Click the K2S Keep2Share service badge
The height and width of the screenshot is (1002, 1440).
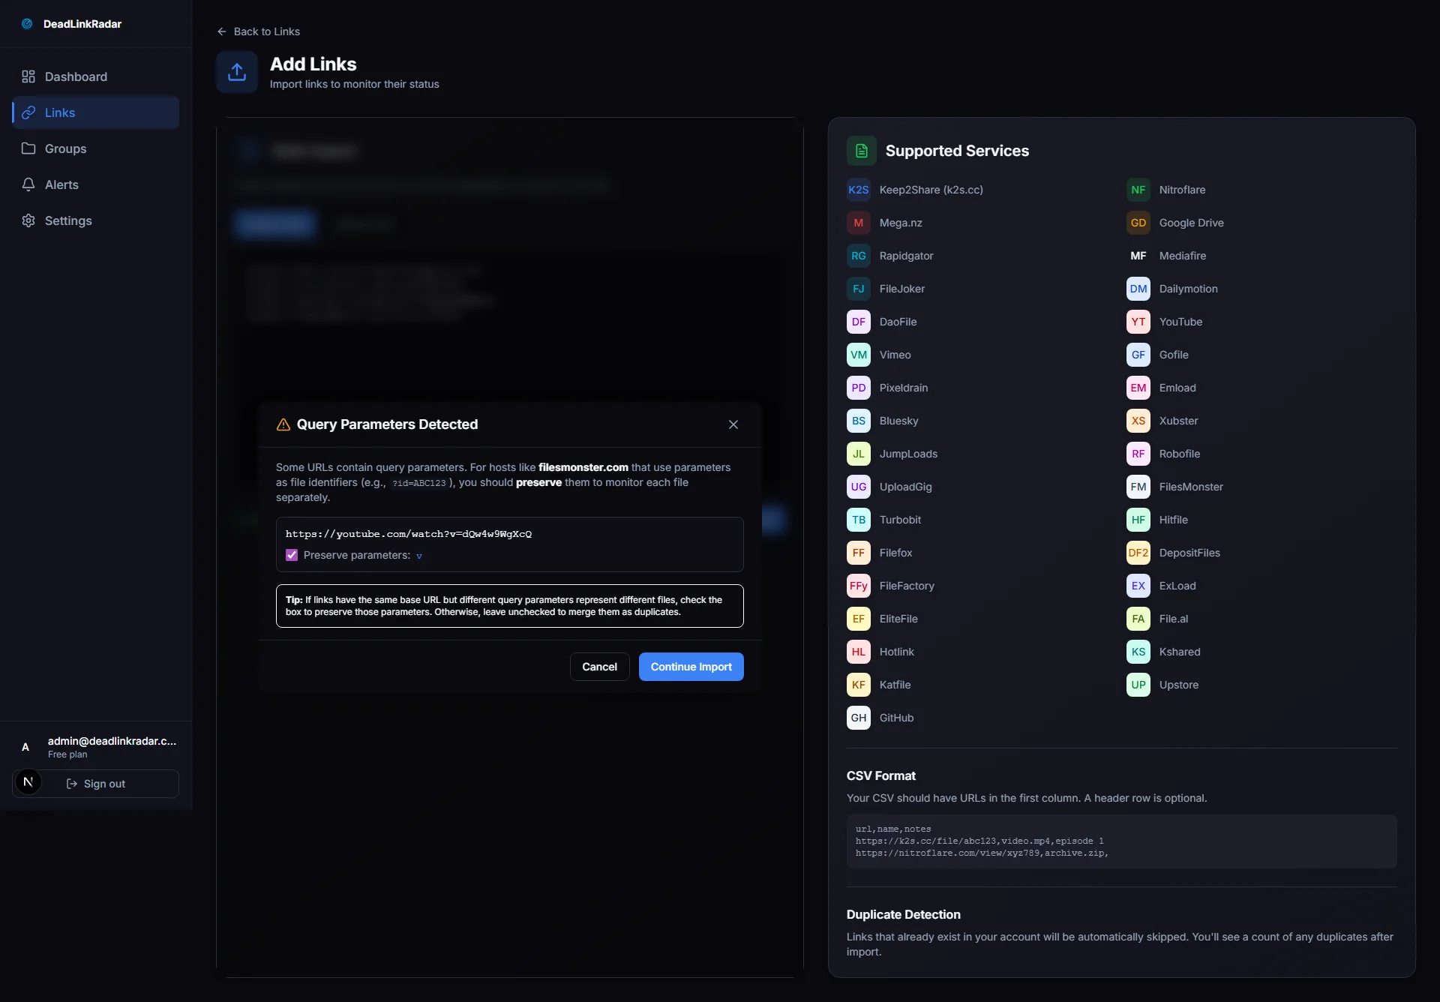858,190
